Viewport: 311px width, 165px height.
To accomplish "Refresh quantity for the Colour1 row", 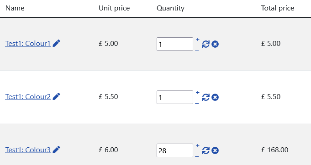I will [x=206, y=44].
